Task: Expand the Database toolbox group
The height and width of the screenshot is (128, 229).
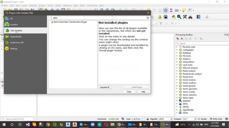Action: [x=177, y=53]
